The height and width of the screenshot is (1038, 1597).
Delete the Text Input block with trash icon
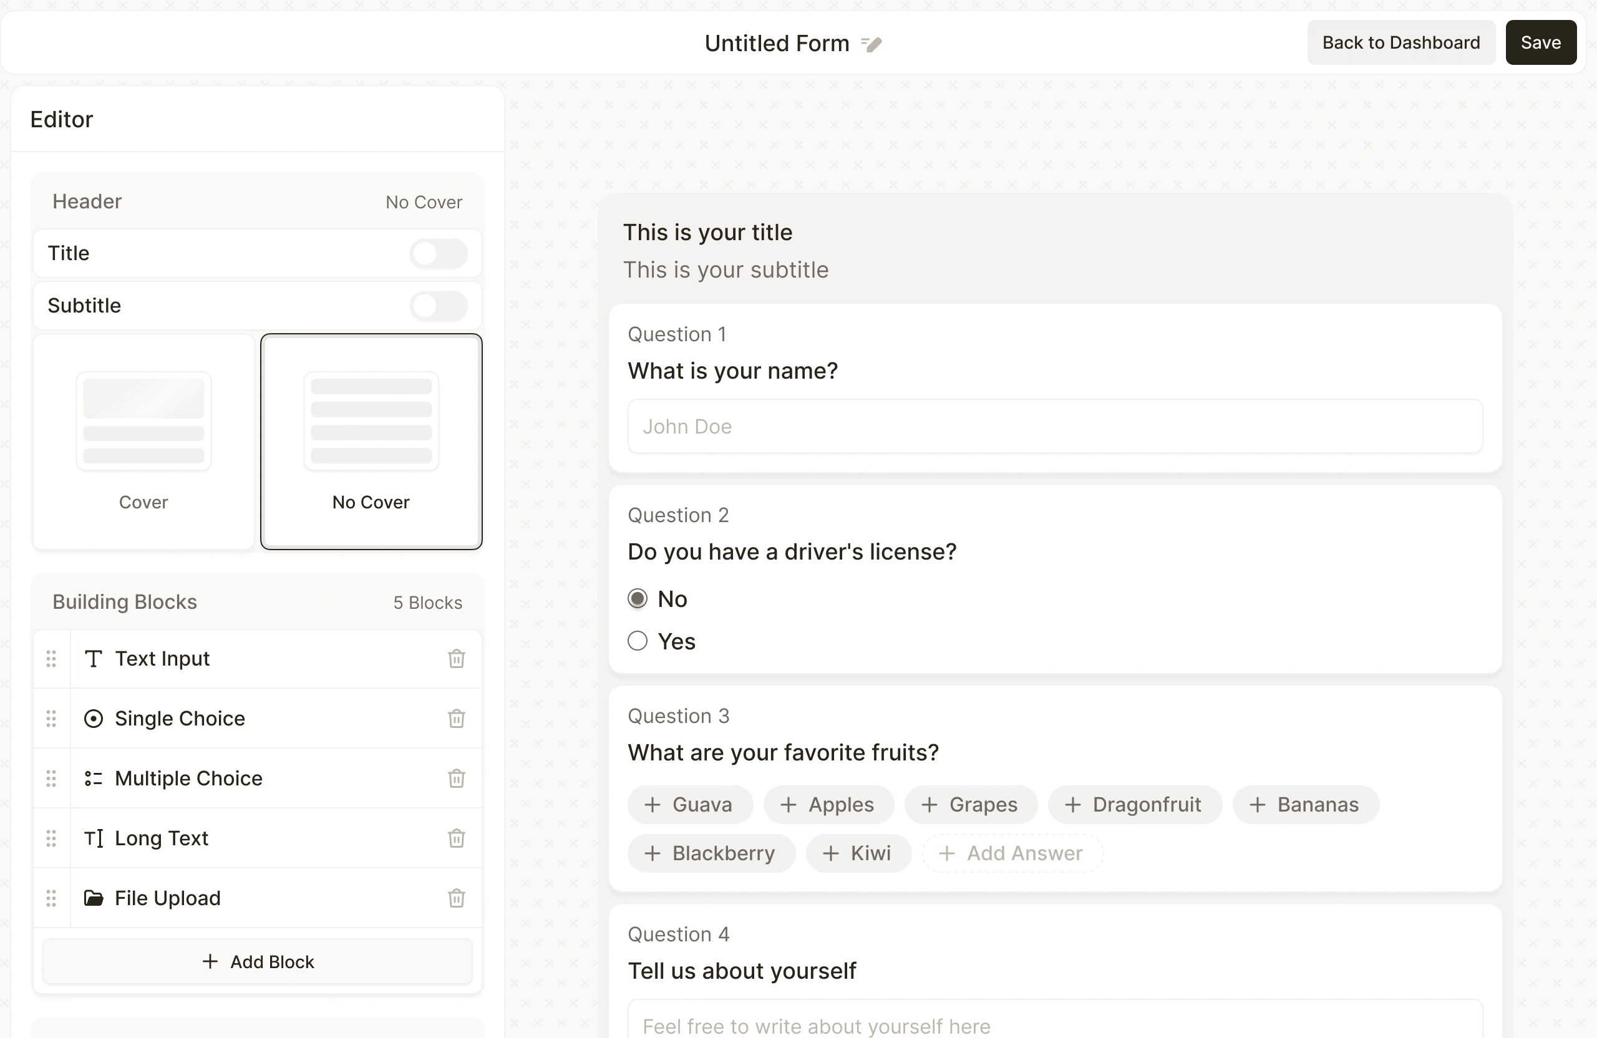coord(456,659)
